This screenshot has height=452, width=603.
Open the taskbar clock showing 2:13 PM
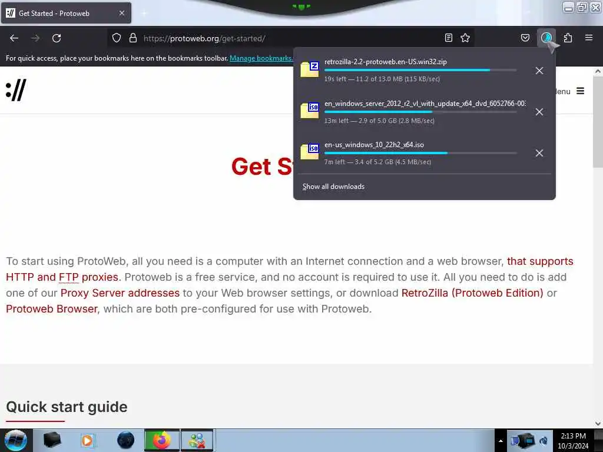coord(573,441)
